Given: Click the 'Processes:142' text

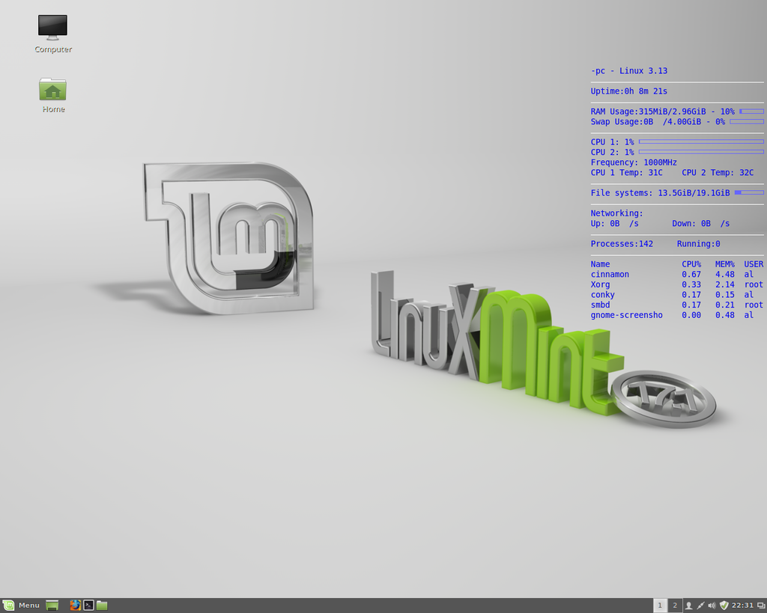Looking at the screenshot, I should [x=622, y=244].
